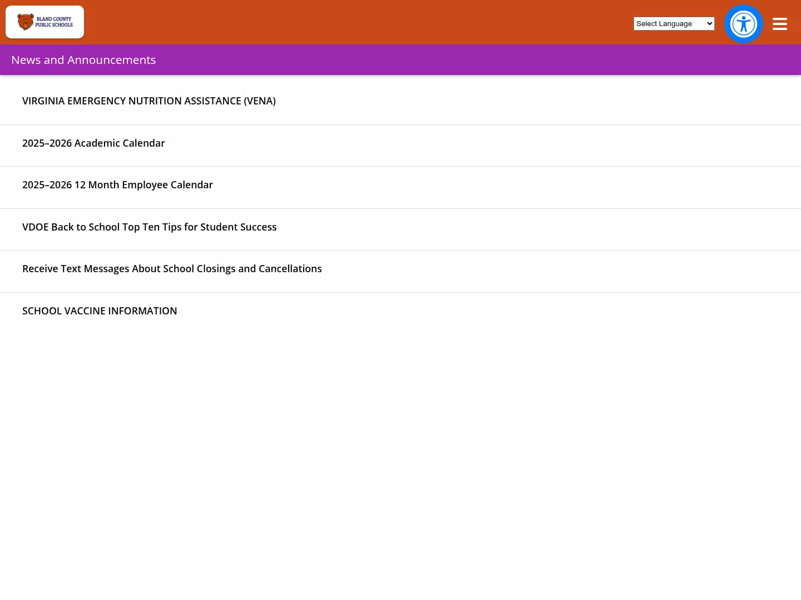
Task: Open the hamburger navigation menu
Action: coord(779,24)
